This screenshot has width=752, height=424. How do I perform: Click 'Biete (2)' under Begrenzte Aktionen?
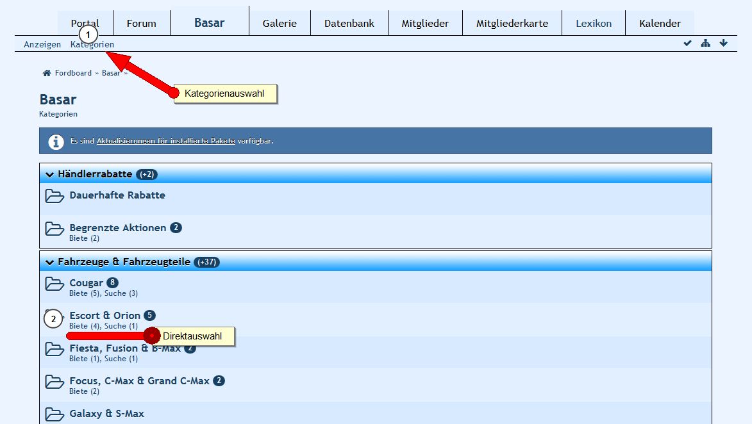[x=85, y=238]
